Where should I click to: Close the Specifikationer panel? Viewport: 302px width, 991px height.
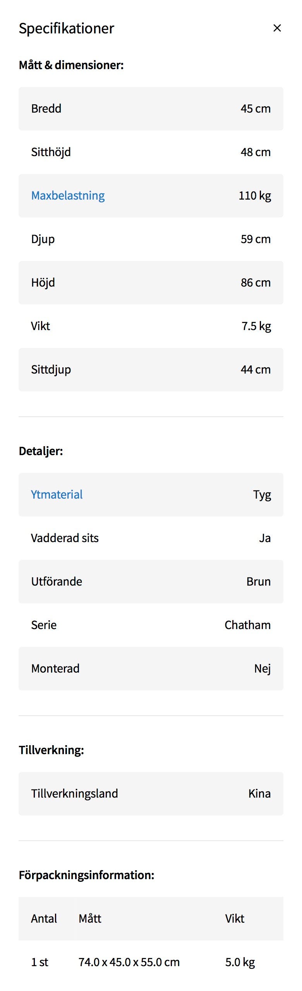click(x=277, y=28)
